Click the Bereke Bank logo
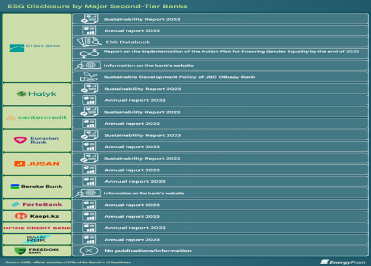 (36, 186)
